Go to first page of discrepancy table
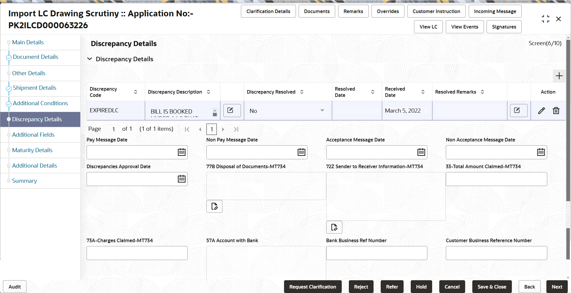571x293 pixels. pyautogui.click(x=187, y=129)
